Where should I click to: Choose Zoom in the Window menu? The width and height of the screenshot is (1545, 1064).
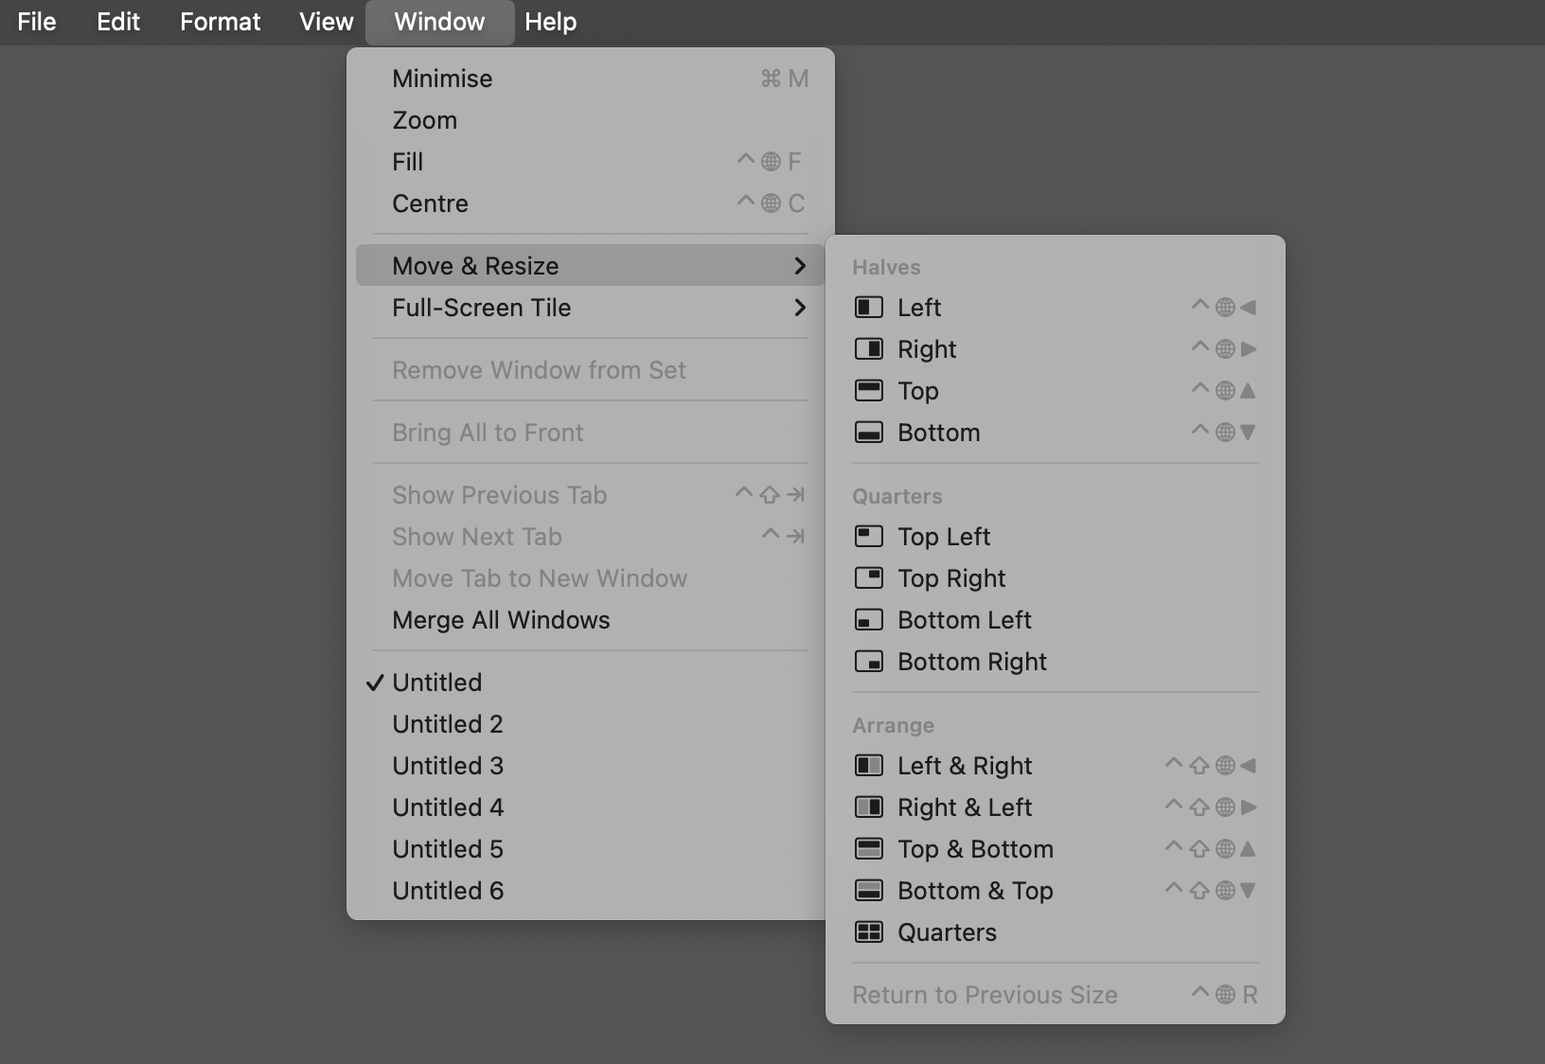click(x=591, y=120)
